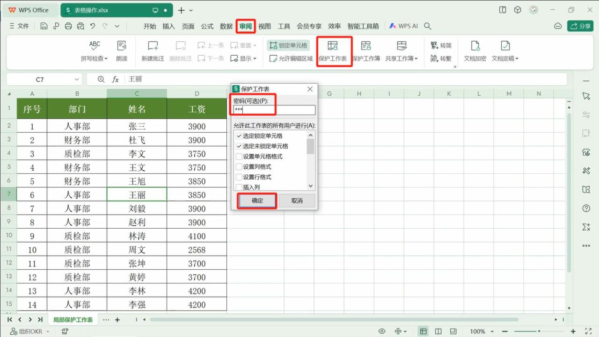Click 文档定稿 document finalize icon
This screenshot has height=337, width=599.
click(505, 45)
